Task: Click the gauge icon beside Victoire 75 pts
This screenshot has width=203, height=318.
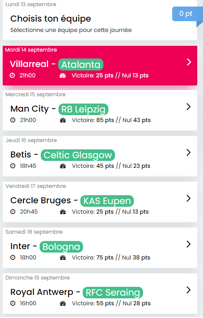Action: click(63, 258)
